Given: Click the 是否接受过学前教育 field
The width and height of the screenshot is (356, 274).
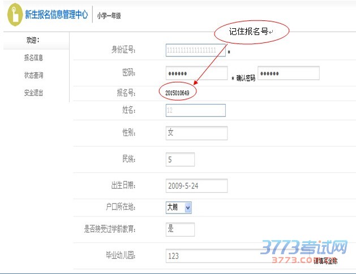Looking at the screenshot, I should point(180,229).
